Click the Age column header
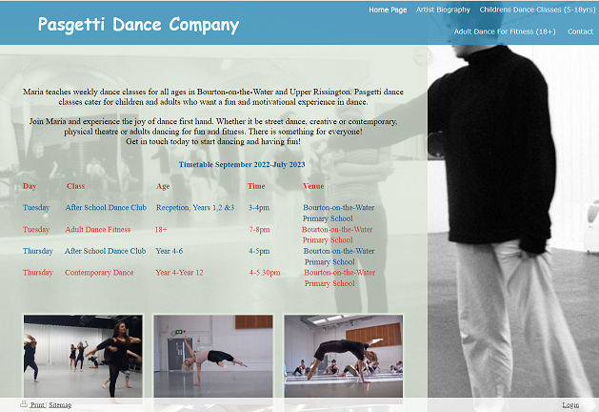The width and height of the screenshot is (599, 412). (163, 186)
